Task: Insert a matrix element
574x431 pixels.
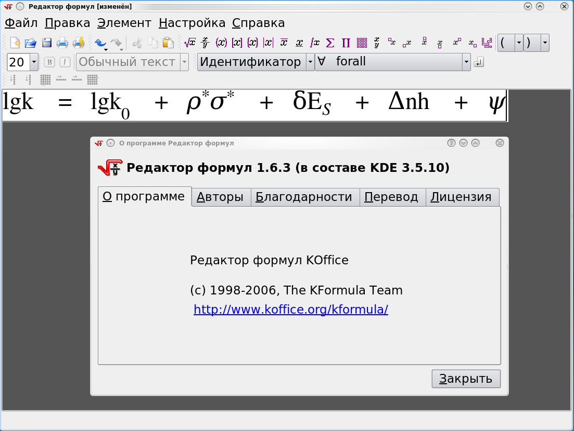Action: (x=362, y=43)
